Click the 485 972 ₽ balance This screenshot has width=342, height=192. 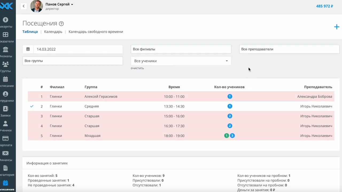[x=325, y=6]
